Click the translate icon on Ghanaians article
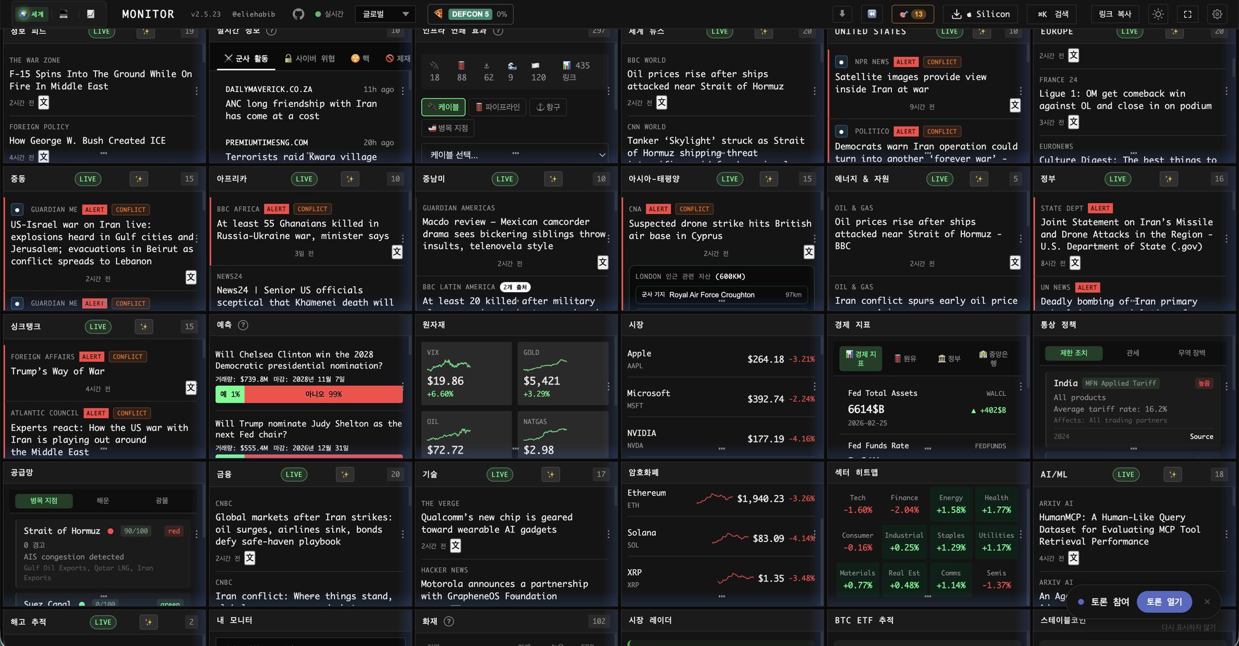Screen dimensions: 1239x646 (397, 252)
